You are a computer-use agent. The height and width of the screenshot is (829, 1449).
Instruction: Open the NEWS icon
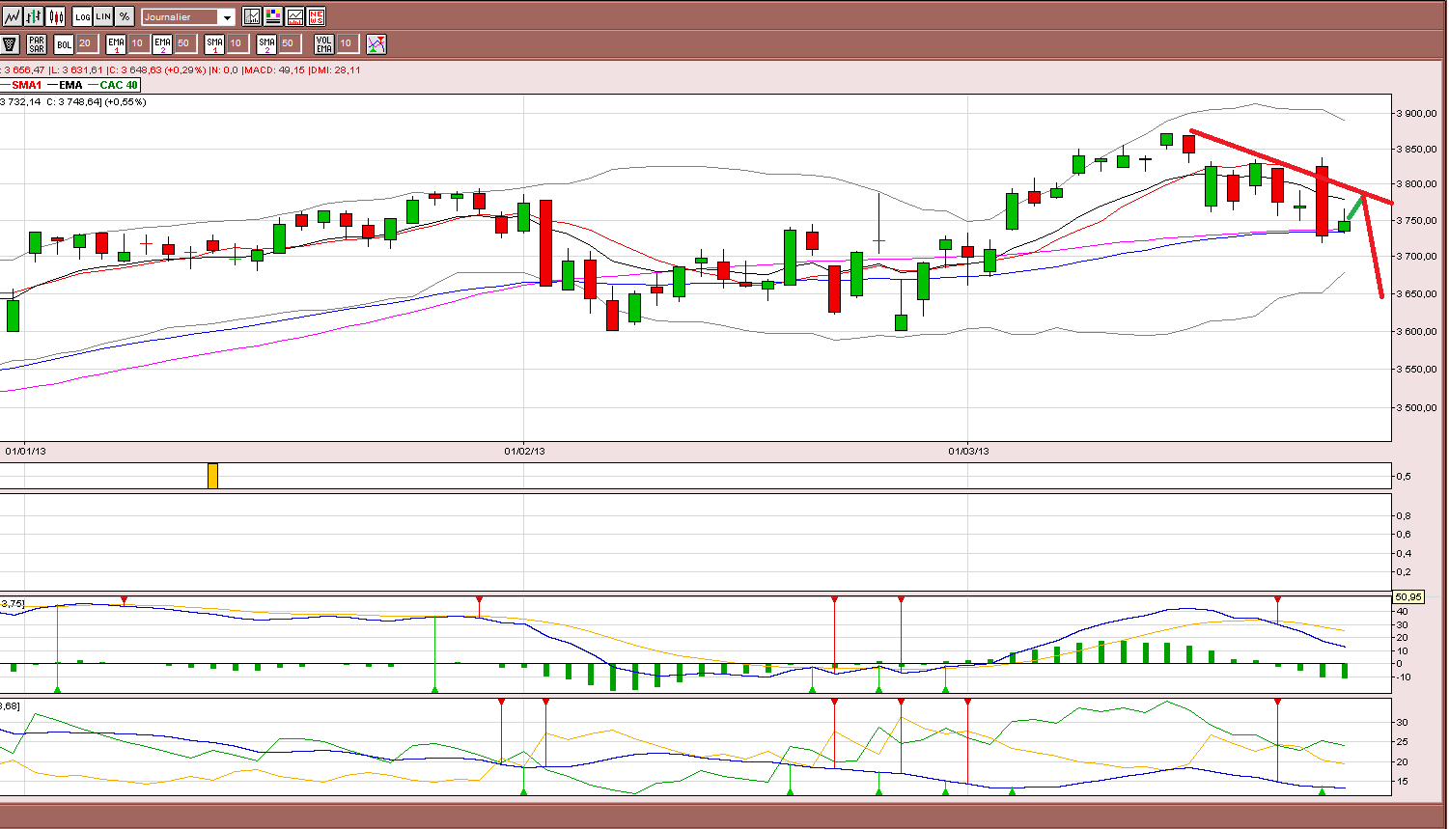316,16
